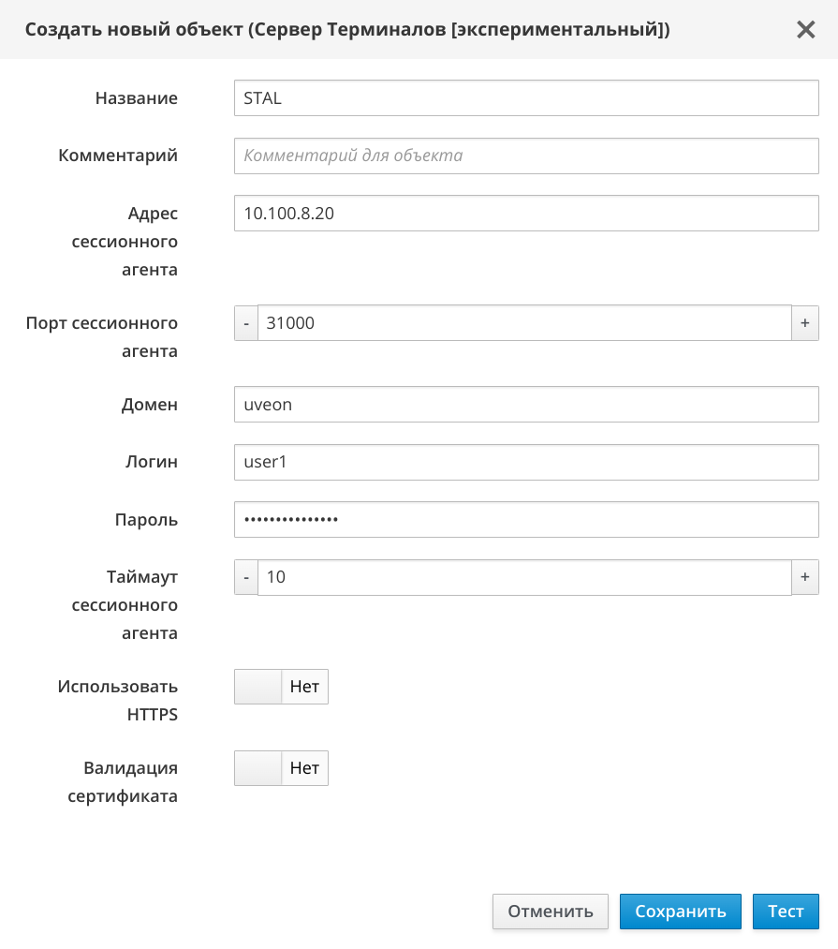Click the Нет label of HTTPS toggle

point(305,687)
